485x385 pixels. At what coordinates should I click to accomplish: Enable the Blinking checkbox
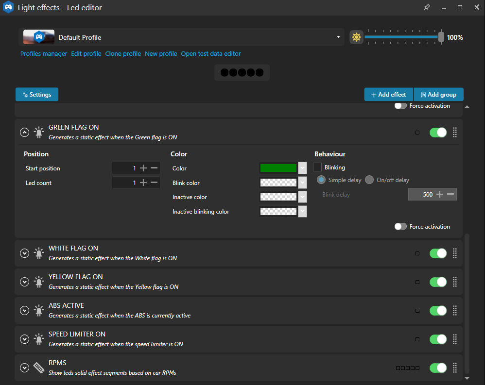point(318,167)
